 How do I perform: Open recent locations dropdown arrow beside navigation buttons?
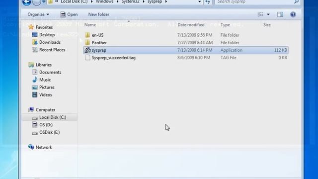tap(44, 2)
